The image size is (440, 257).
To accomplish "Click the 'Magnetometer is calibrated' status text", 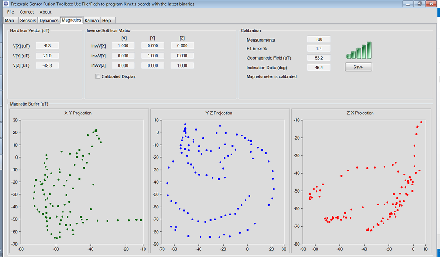I will point(271,76).
